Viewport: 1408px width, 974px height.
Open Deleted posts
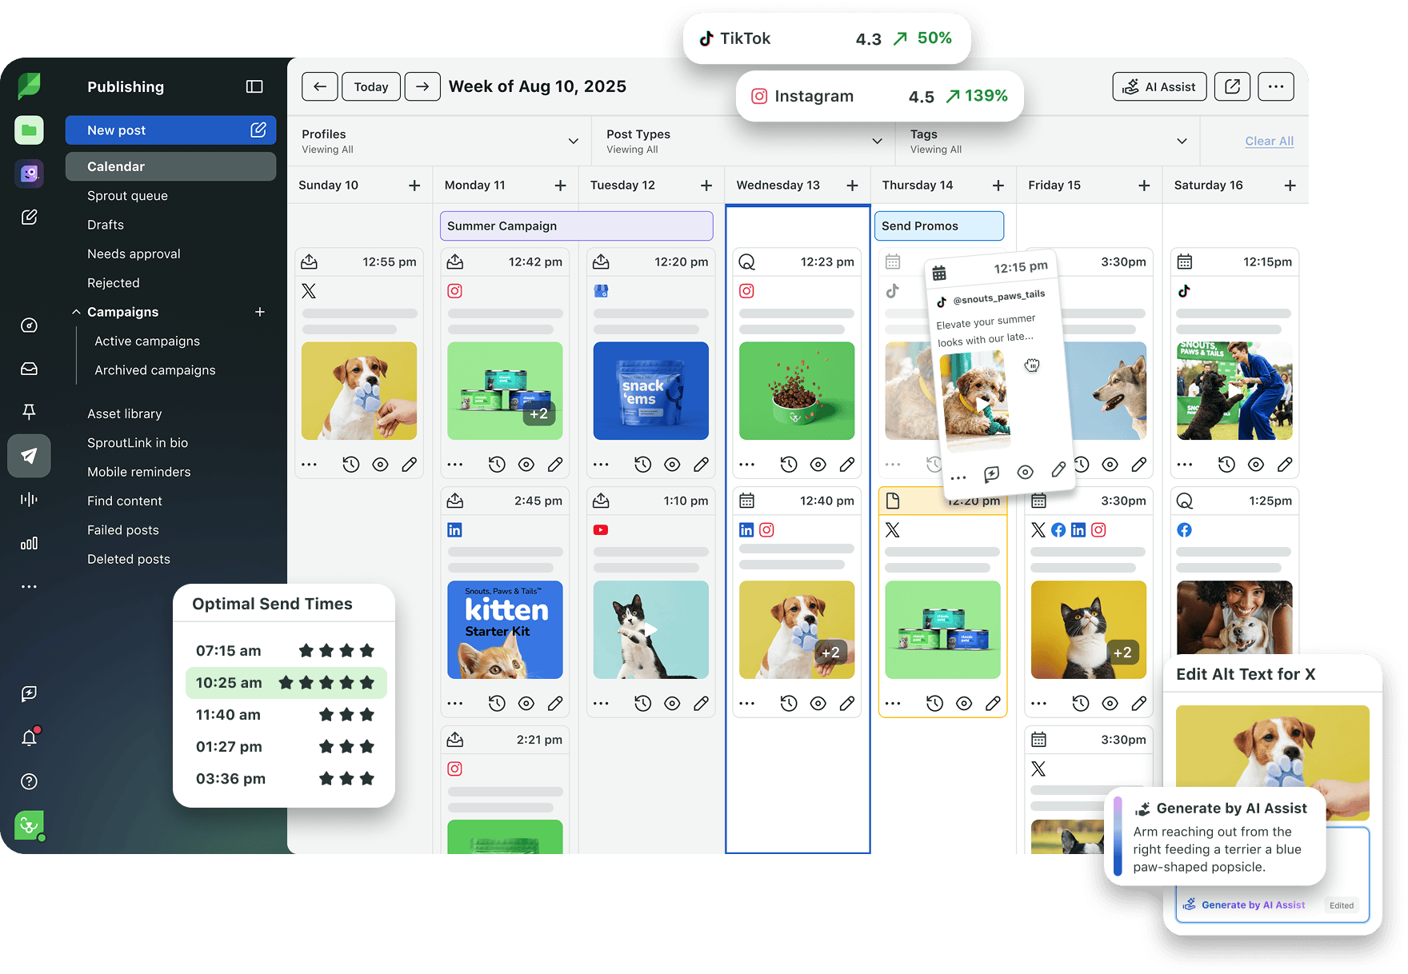click(x=129, y=559)
